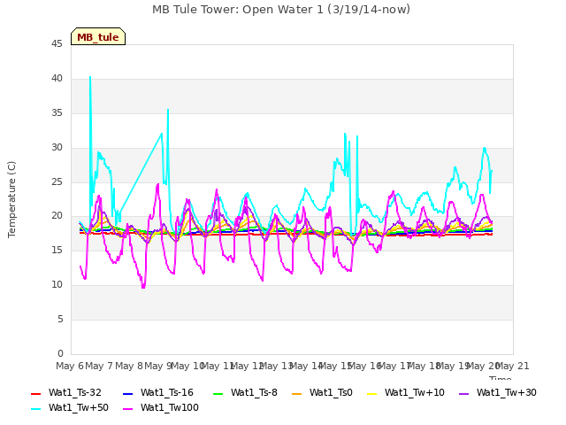Click the 0 y-axis tick label
The width and height of the screenshot is (566, 425).
(x=60, y=353)
